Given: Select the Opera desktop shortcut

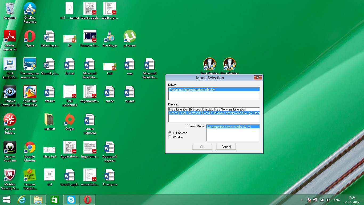Looking at the screenshot, I should [x=30, y=38].
